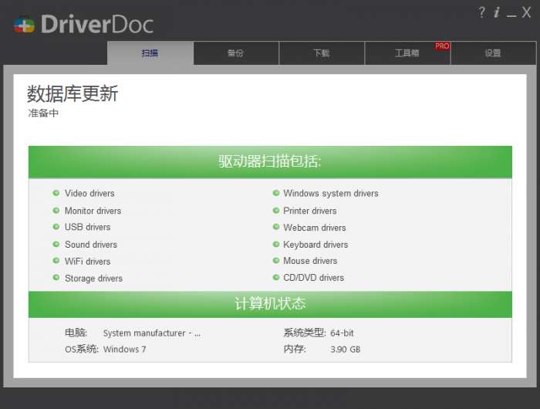Select the Keyboard drivers text
Screen dimensions: 540x409
coord(316,245)
